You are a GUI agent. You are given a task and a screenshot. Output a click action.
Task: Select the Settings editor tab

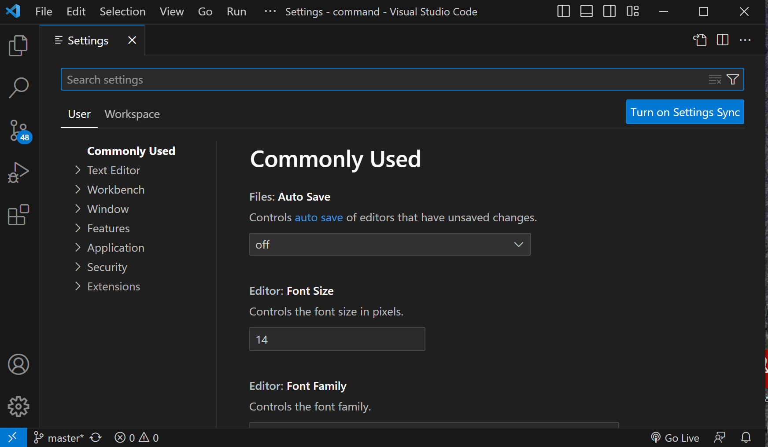click(x=92, y=40)
